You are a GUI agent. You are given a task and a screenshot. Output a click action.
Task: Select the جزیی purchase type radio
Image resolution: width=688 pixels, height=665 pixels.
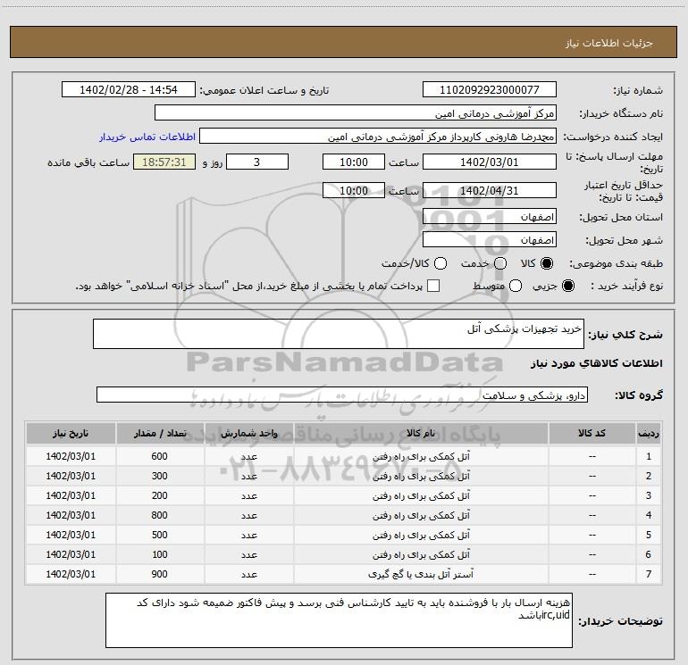pos(567,286)
